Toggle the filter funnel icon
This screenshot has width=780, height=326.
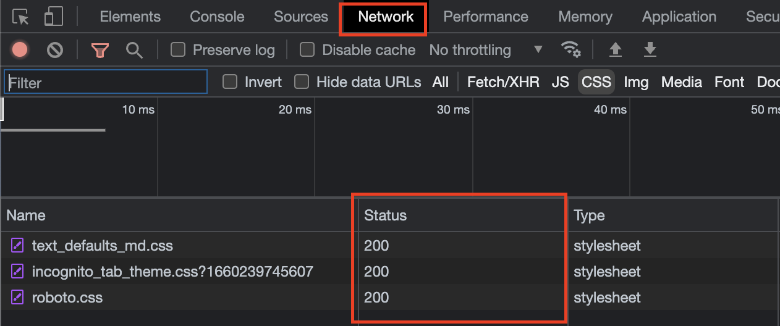[x=100, y=50]
